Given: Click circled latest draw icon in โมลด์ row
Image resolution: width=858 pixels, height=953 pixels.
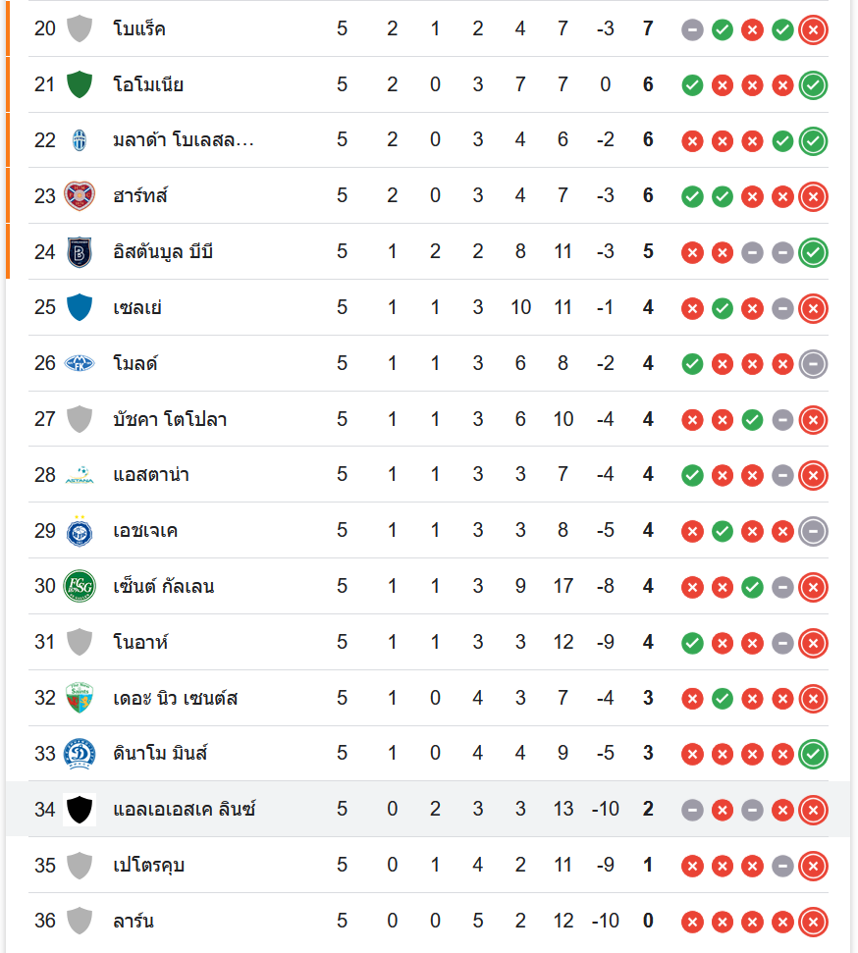Looking at the screenshot, I should click(813, 364).
